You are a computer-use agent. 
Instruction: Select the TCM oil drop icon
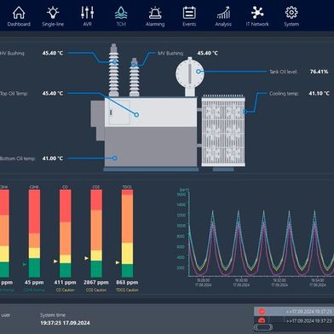pos(121,13)
